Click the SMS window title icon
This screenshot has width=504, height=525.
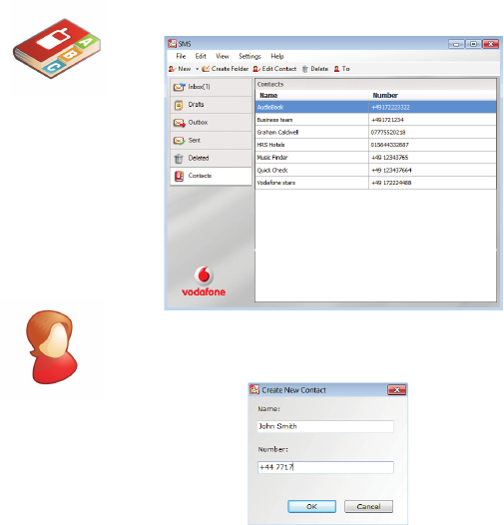[172, 44]
